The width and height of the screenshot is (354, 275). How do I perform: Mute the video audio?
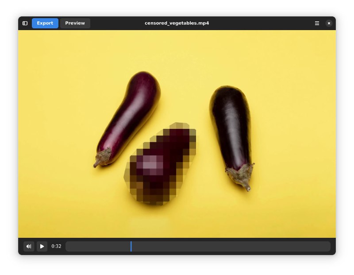29,246
